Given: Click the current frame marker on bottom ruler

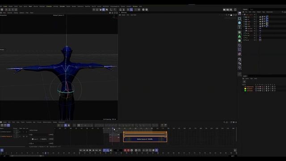Looking at the screenshot, I should point(46,153).
